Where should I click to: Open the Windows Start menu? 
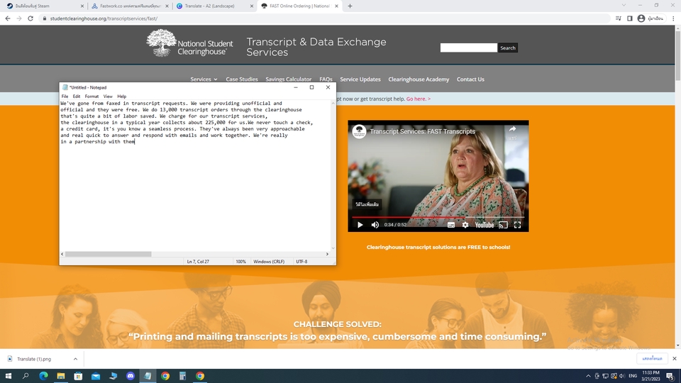click(x=9, y=376)
